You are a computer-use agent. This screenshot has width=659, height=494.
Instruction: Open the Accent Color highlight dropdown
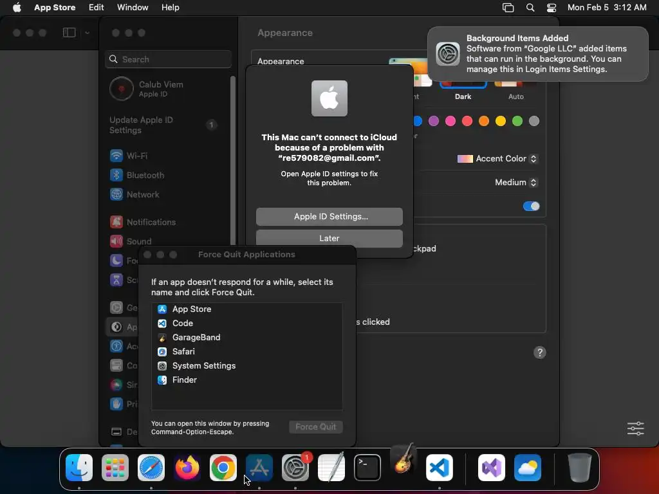[497, 159]
